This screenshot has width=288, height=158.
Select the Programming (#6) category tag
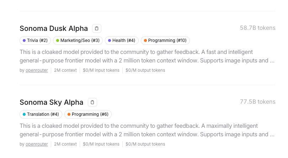(88, 114)
